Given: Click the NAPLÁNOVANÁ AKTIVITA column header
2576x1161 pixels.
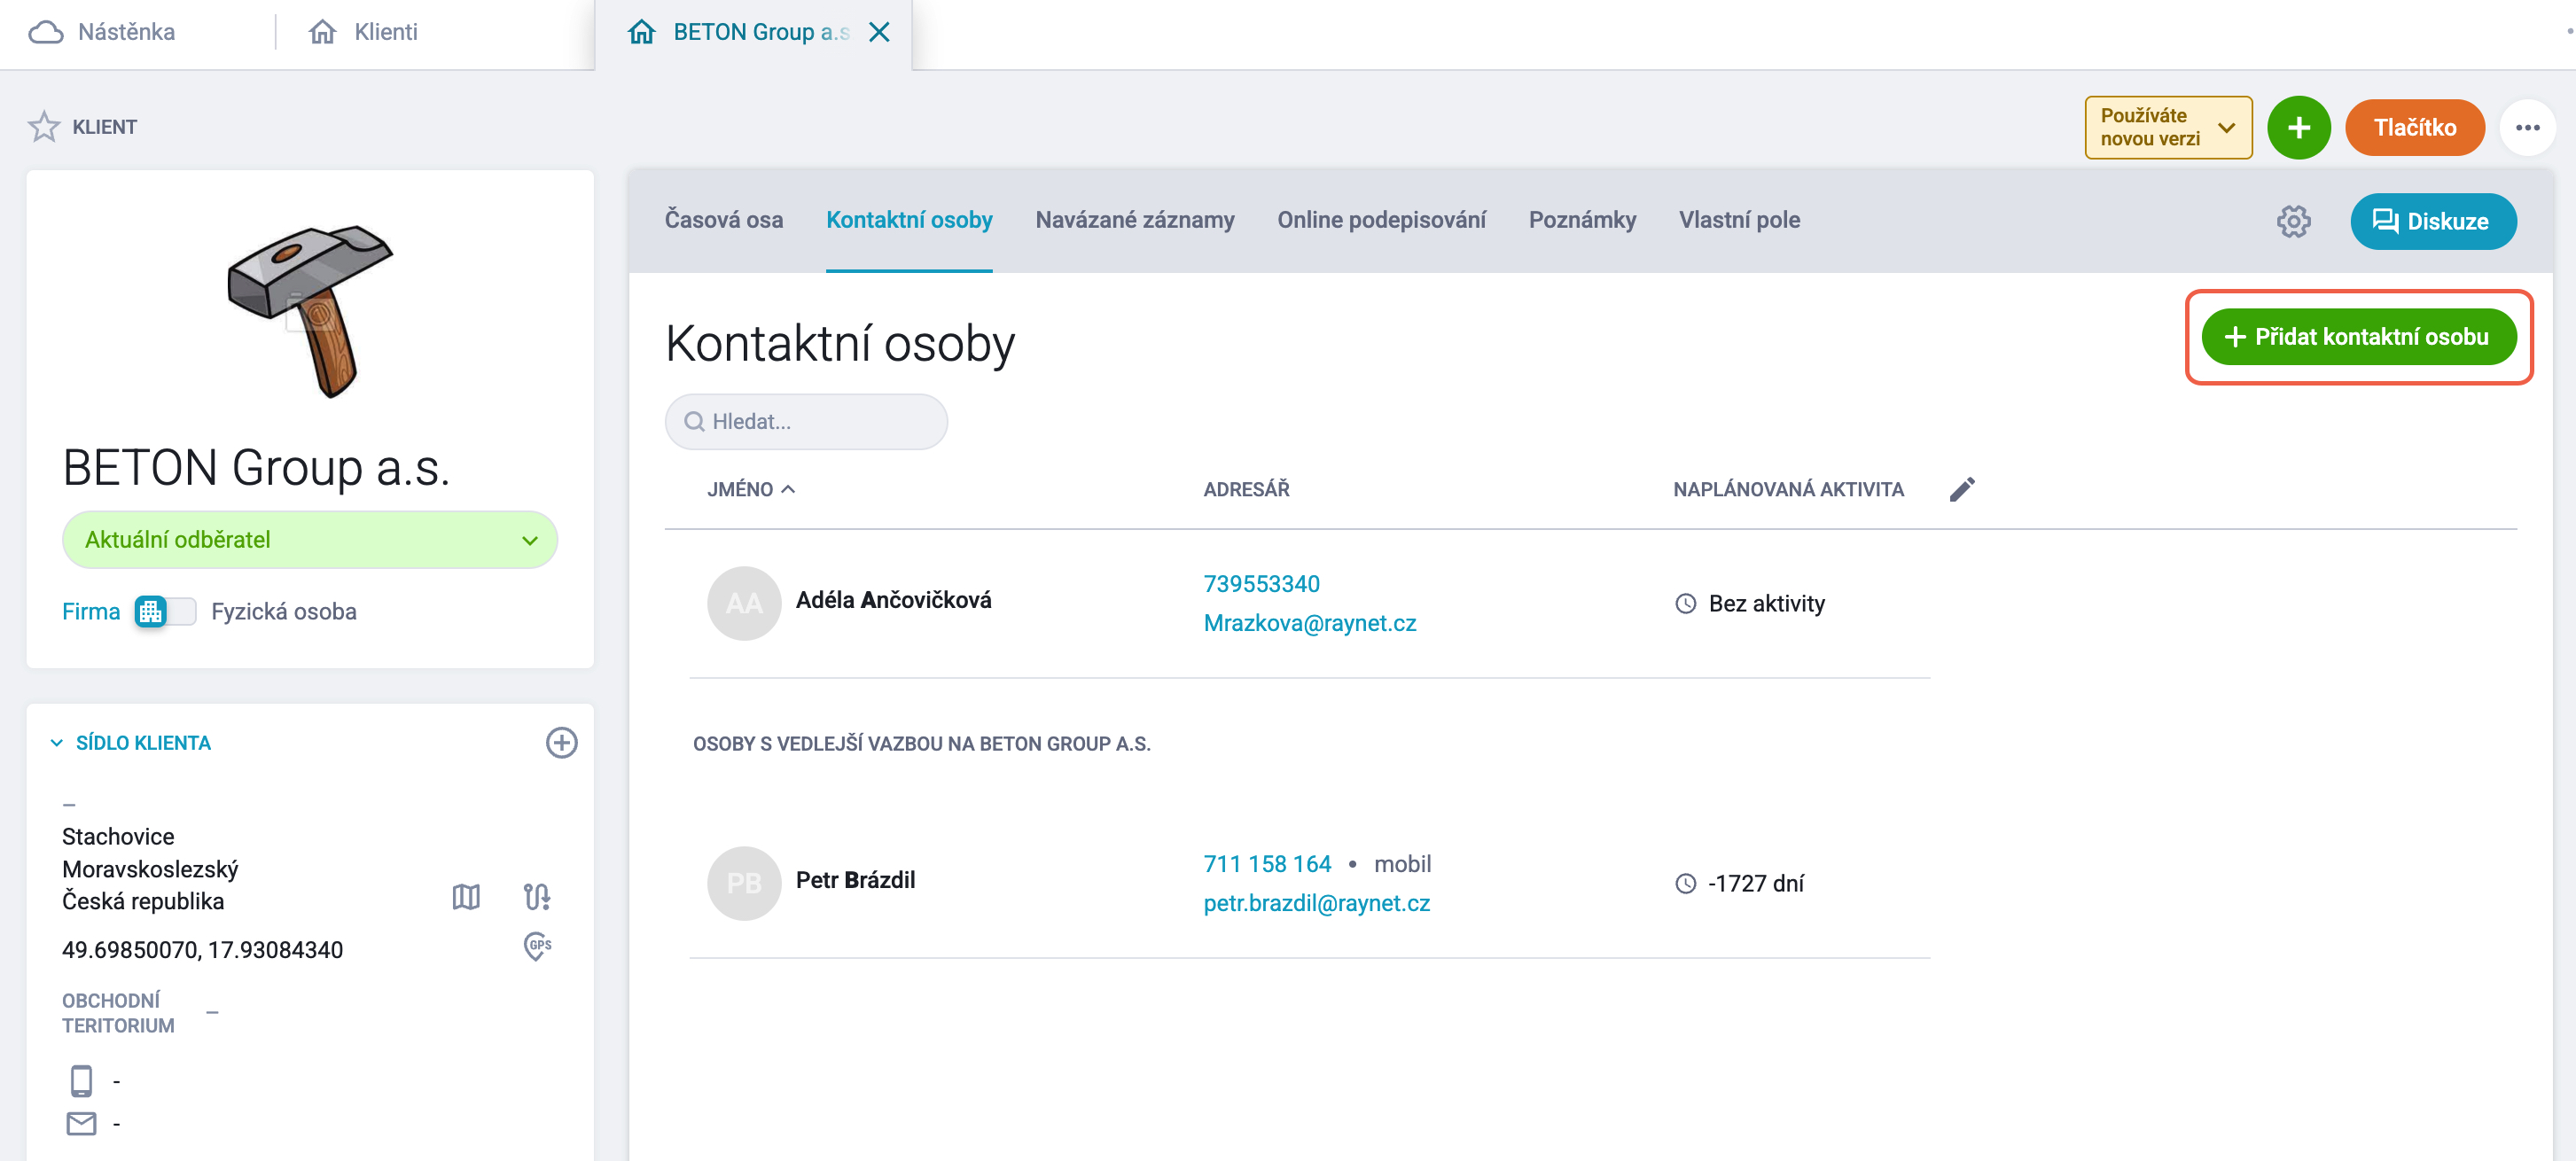Looking at the screenshot, I should (x=1788, y=489).
